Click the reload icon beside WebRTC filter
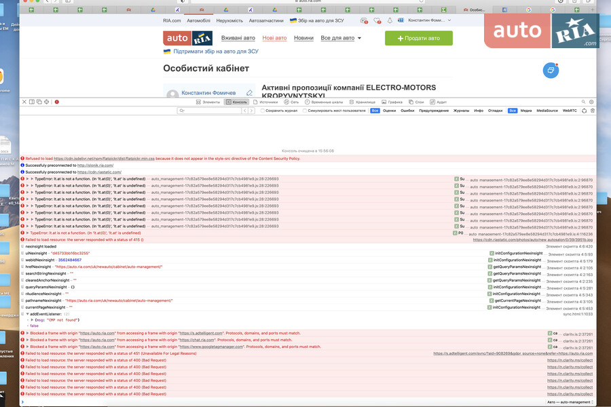Image resolution: width=611 pixels, height=407 pixels. coord(584,111)
